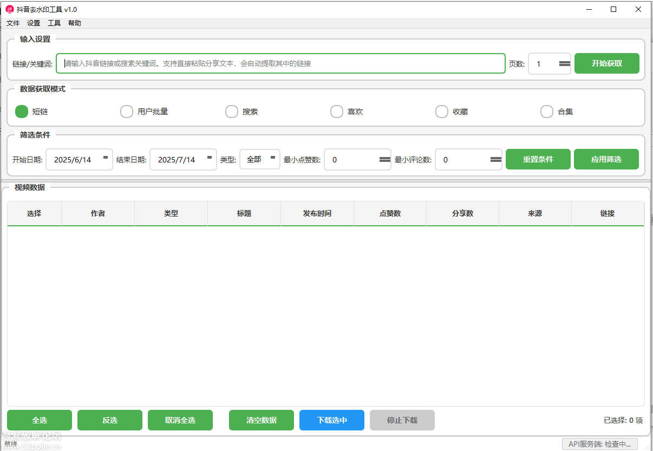Image resolution: width=653 pixels, height=451 pixels.
Task: Click the 反选 button
Action: tap(110, 420)
